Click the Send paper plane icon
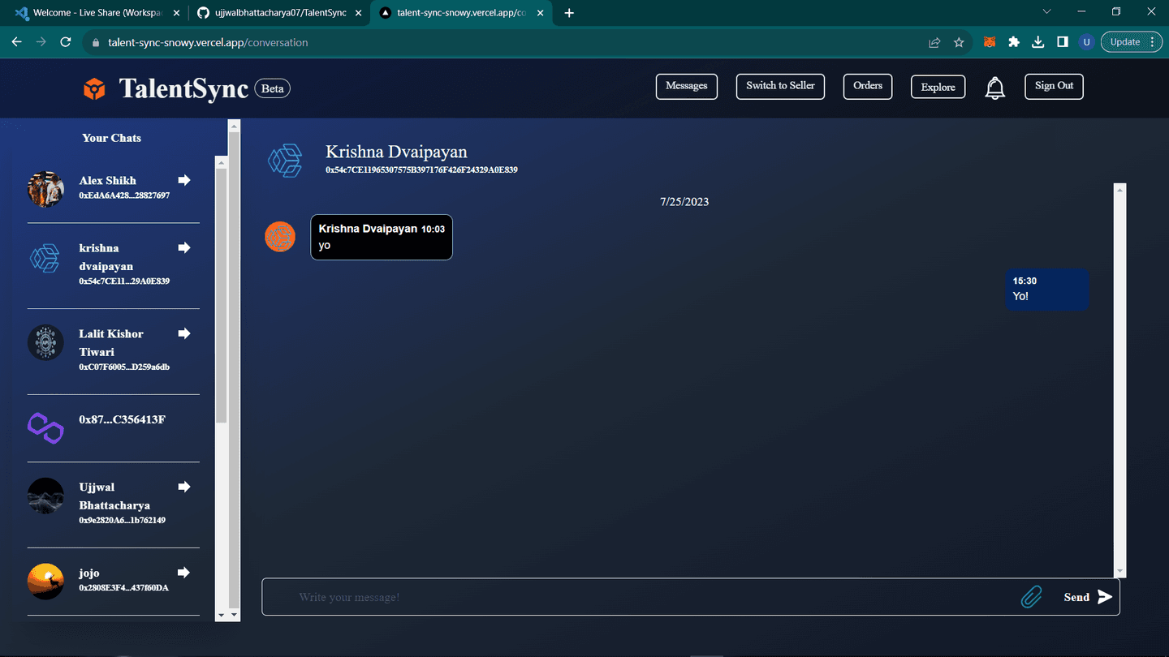 click(x=1105, y=597)
